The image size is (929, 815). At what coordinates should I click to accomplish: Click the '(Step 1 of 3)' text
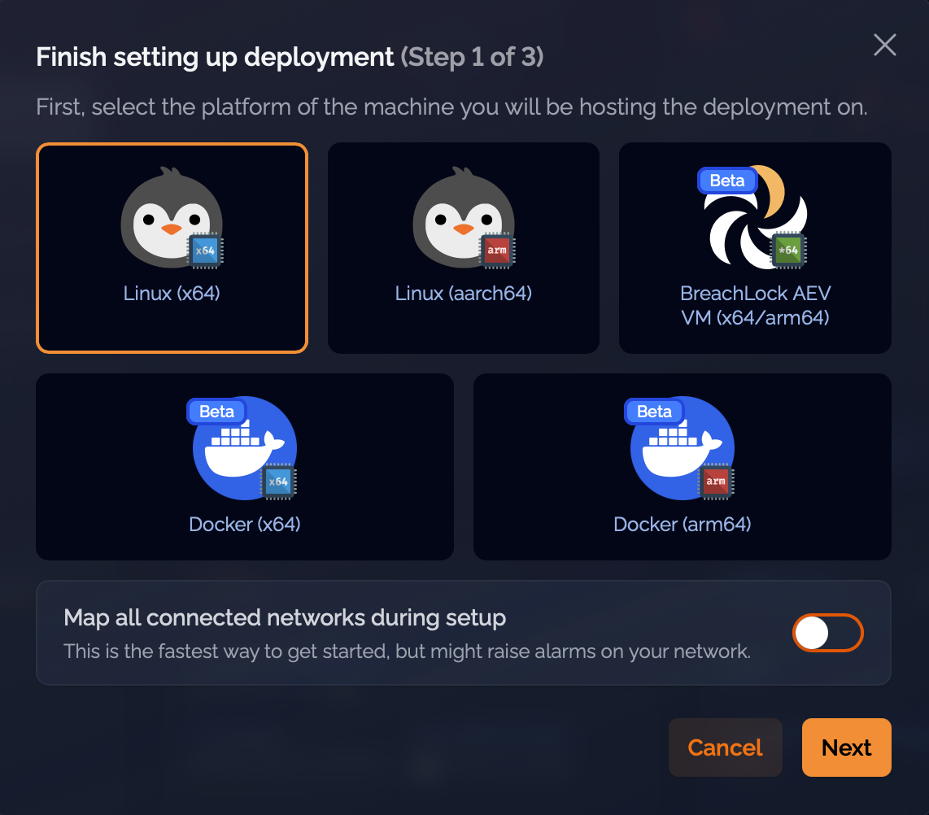(472, 58)
